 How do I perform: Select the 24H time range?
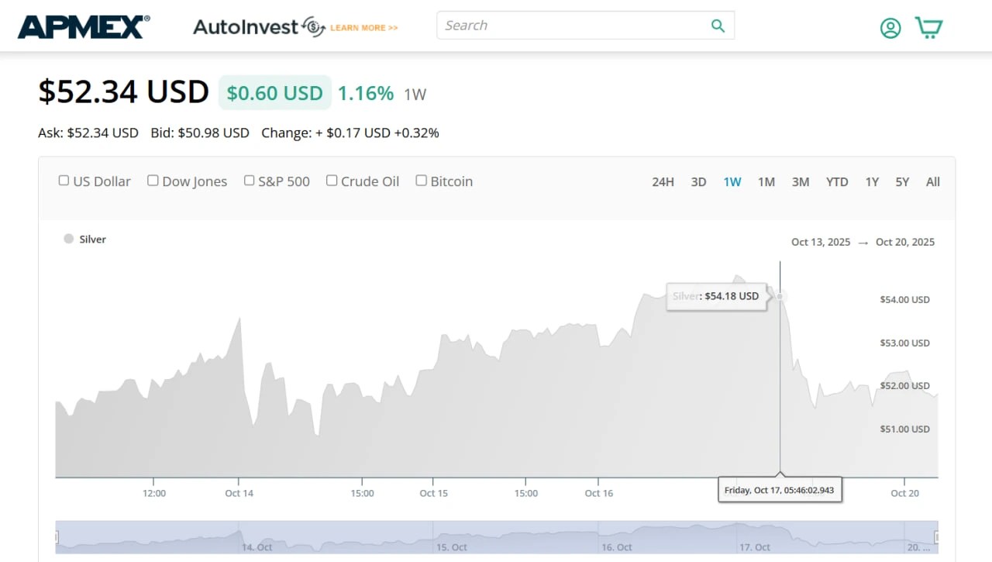[663, 181]
